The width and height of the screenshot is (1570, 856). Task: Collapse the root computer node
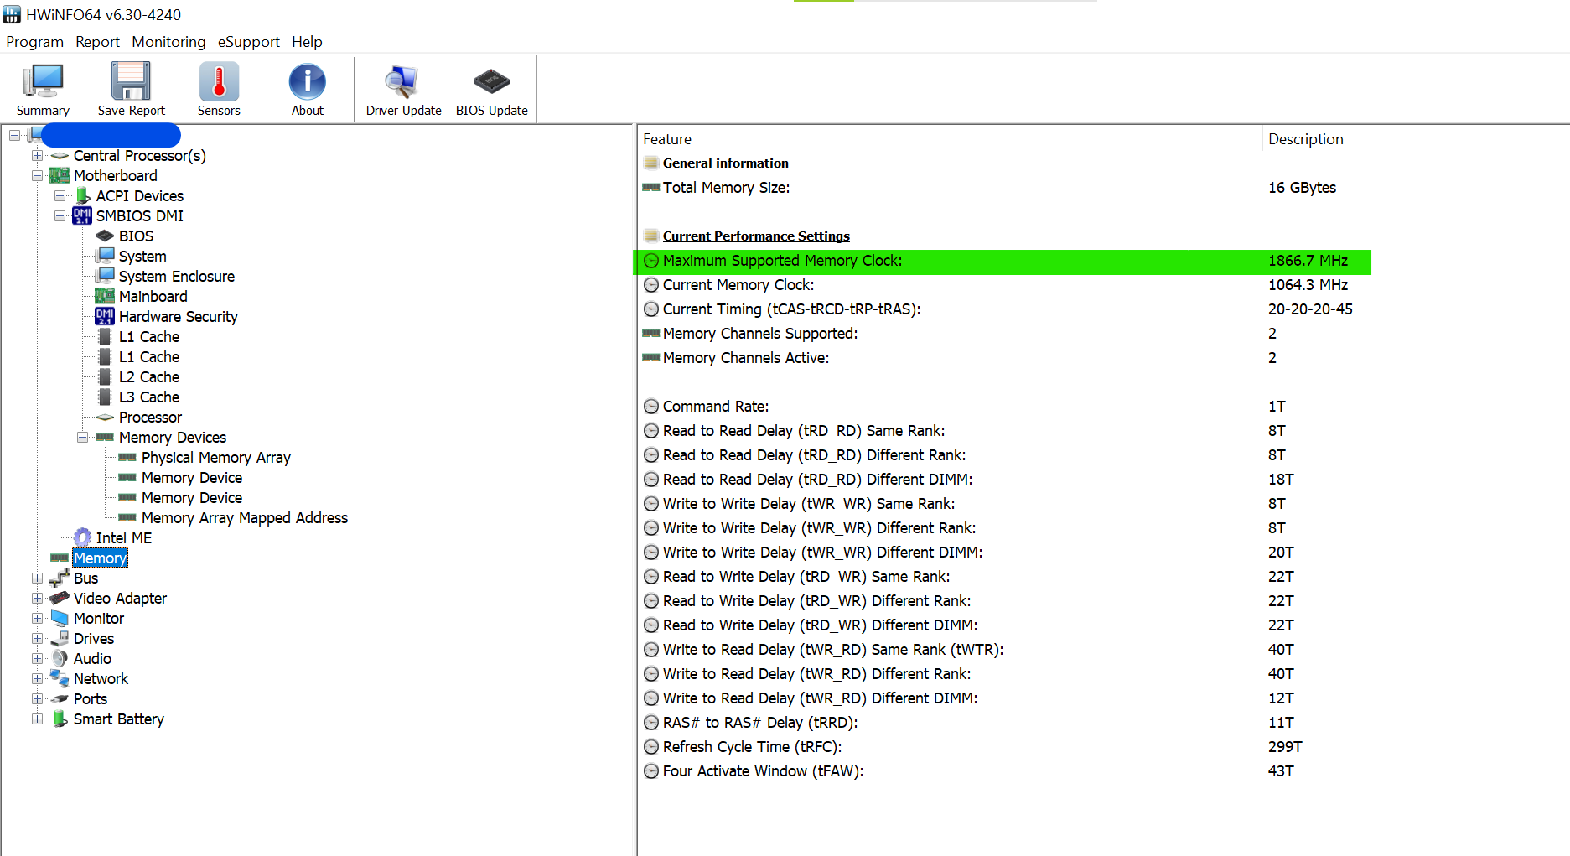14,135
